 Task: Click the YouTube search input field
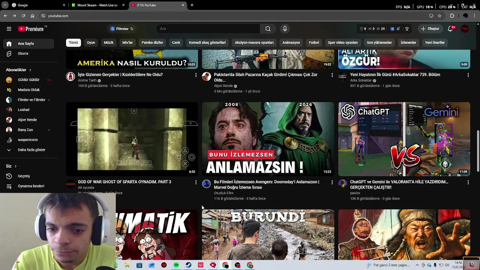click(x=208, y=29)
